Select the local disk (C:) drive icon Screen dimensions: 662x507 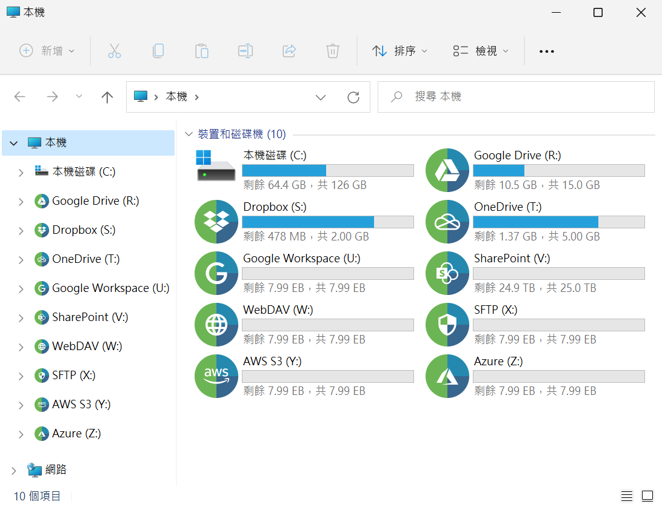(216, 166)
